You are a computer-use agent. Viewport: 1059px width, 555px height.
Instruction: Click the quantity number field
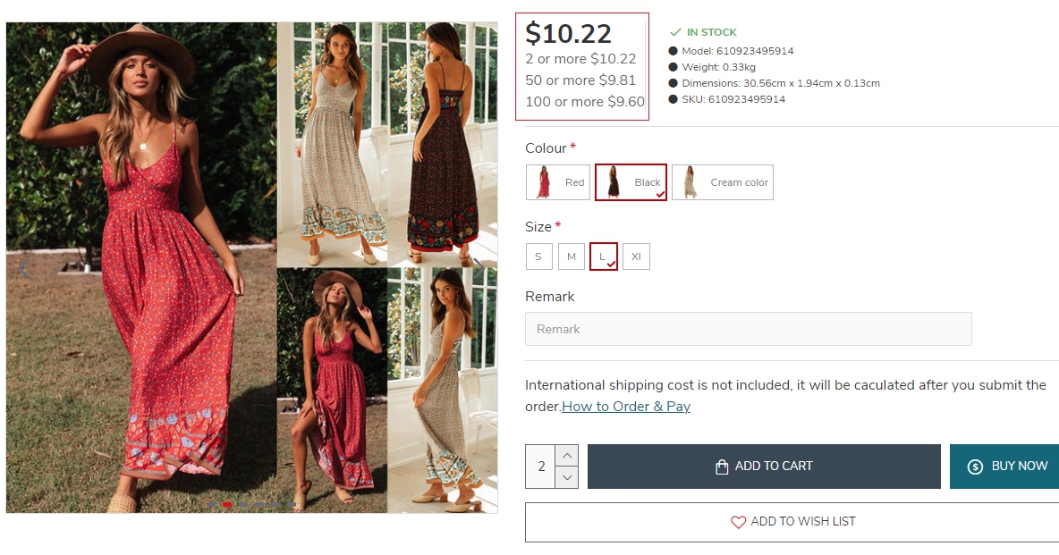(541, 467)
